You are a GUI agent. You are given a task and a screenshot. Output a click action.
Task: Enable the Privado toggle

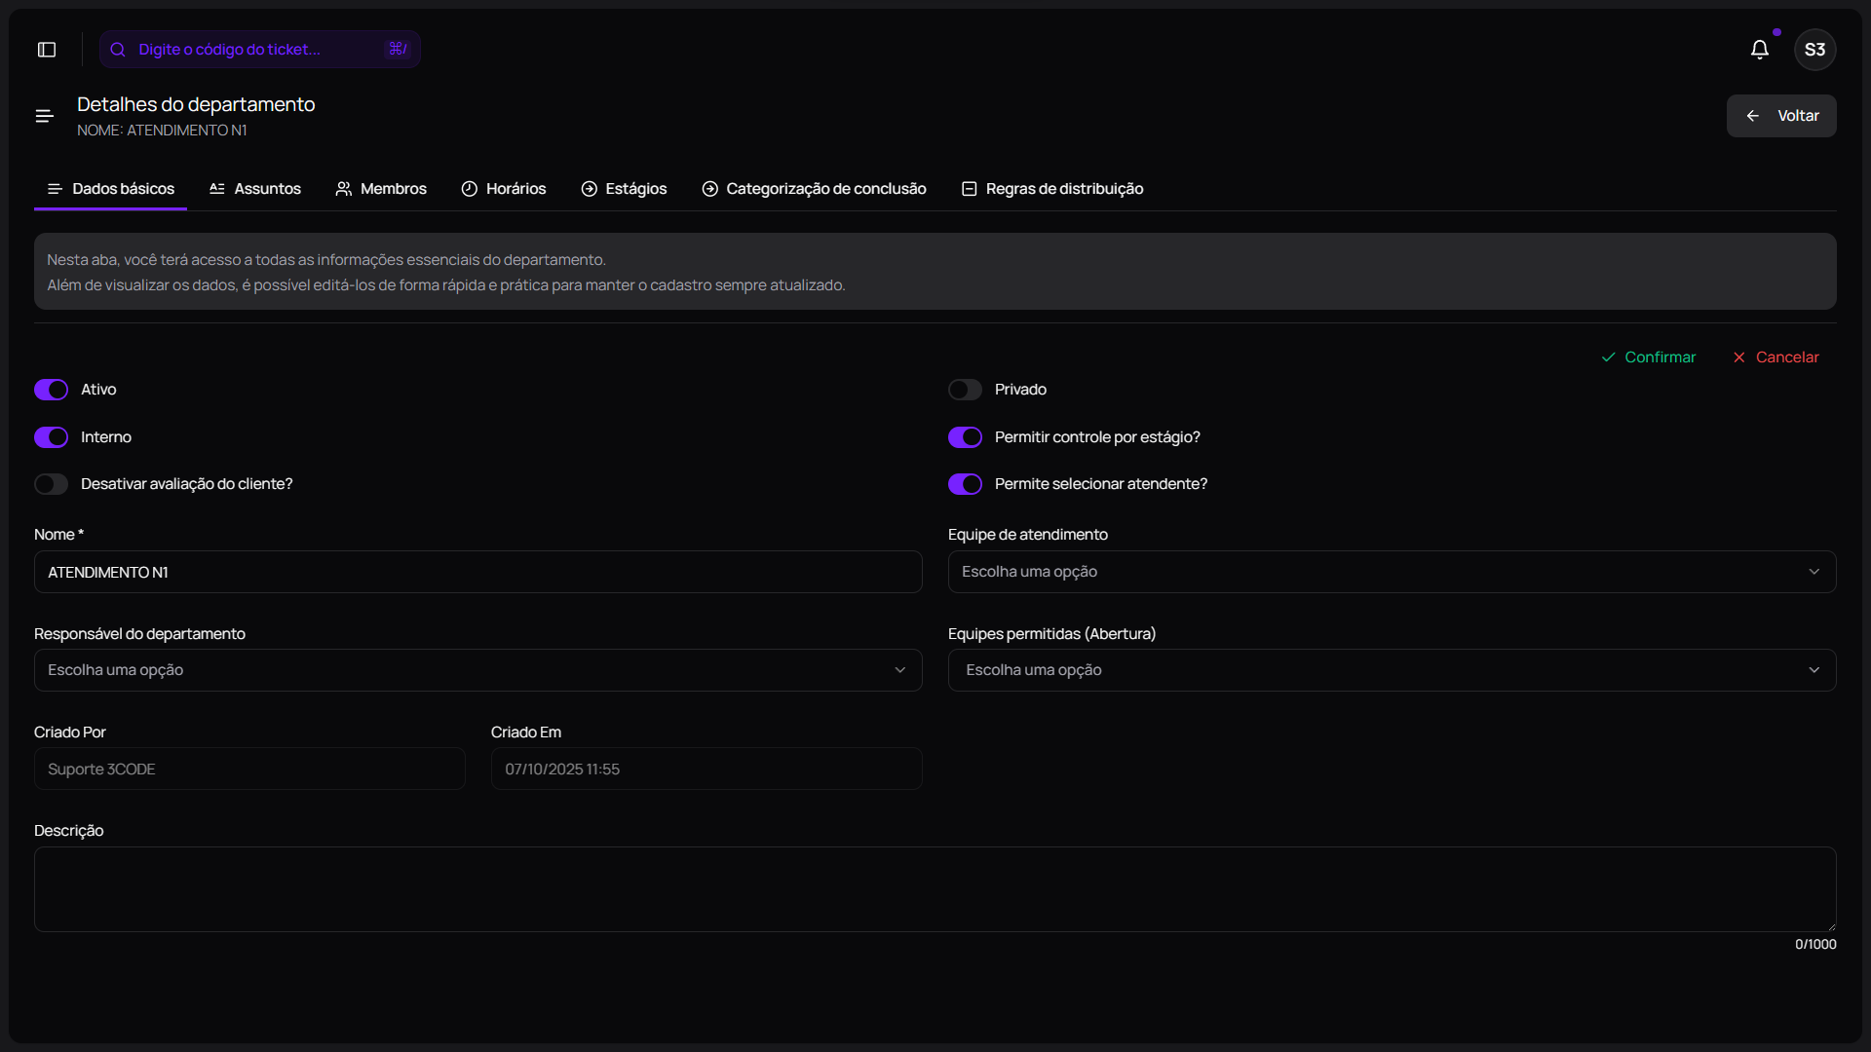coord(965,390)
